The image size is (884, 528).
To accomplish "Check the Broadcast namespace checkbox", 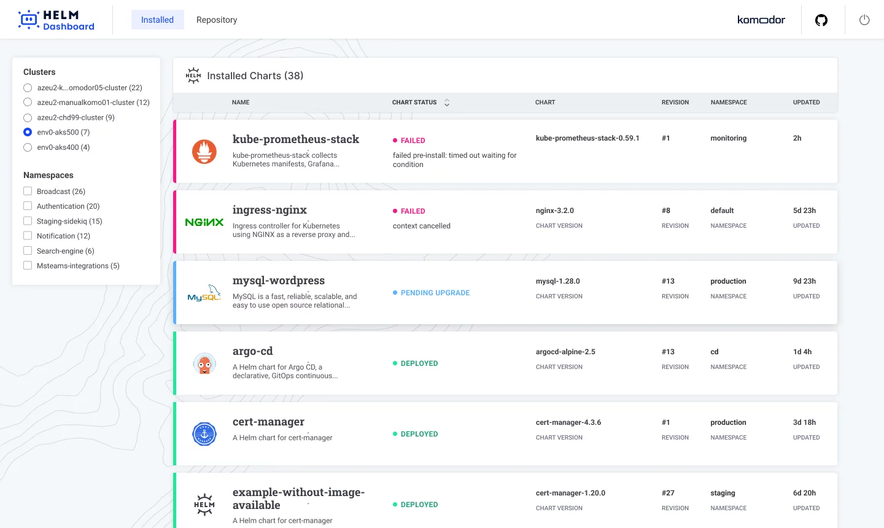I will (28, 192).
